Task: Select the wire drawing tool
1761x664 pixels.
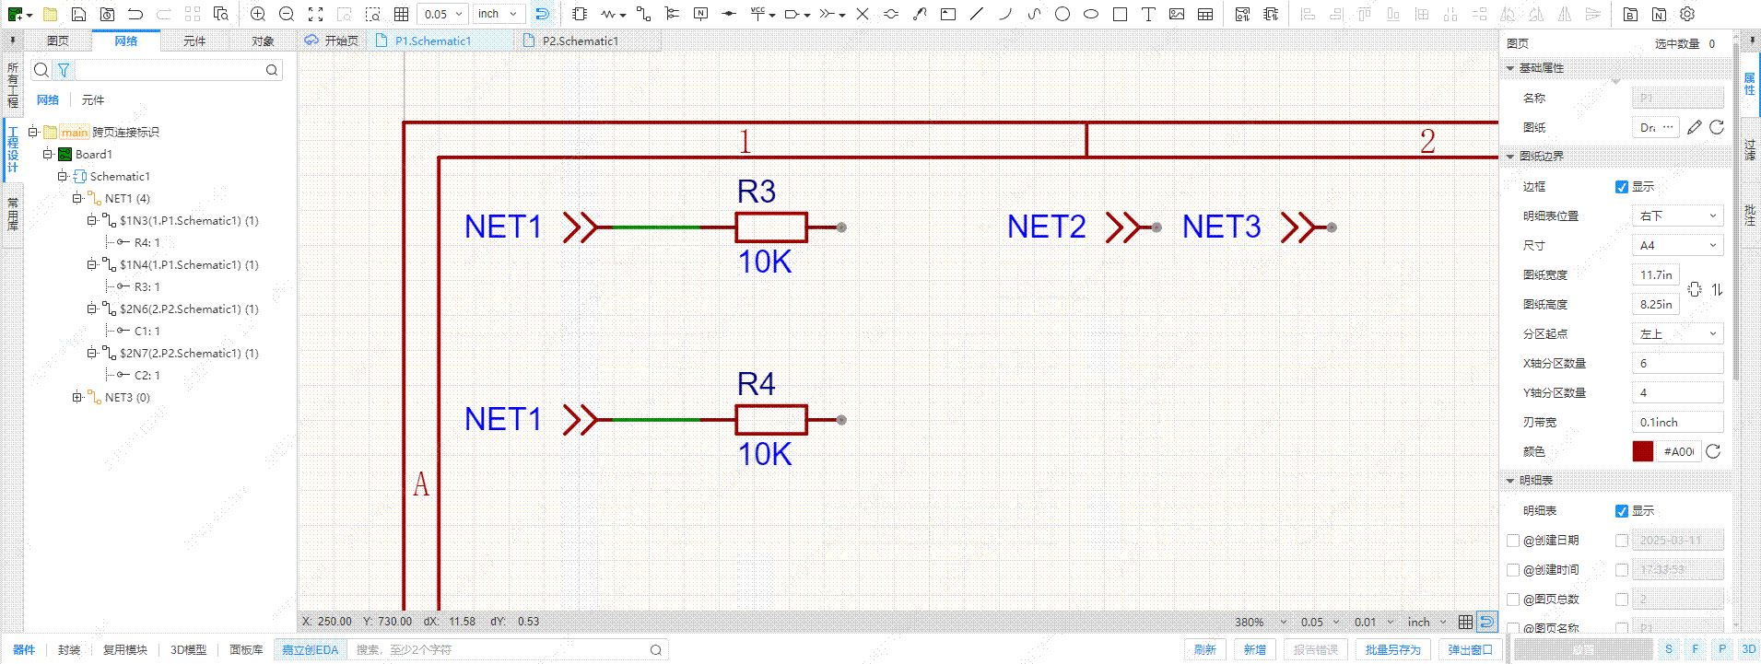Action: tap(643, 14)
